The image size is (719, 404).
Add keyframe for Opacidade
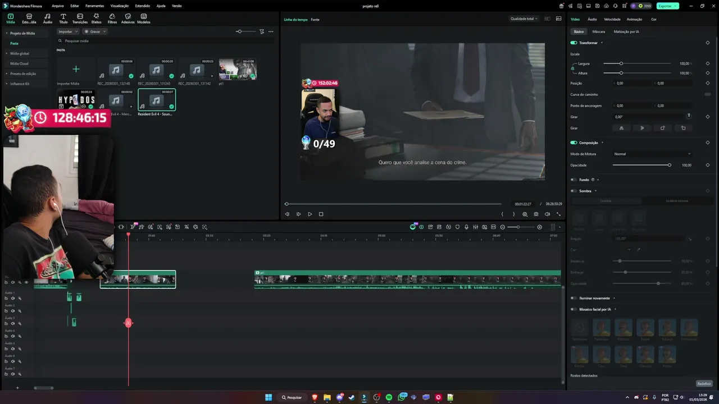click(708, 165)
